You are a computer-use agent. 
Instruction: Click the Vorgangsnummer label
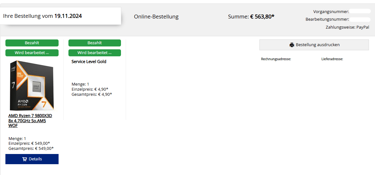coord(331,12)
